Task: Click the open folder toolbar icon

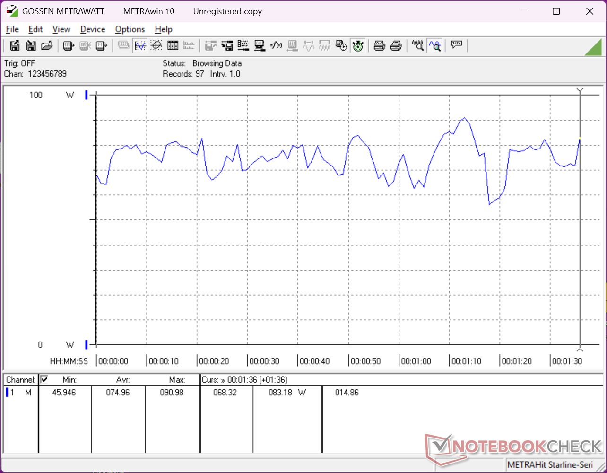Action: (x=46, y=45)
